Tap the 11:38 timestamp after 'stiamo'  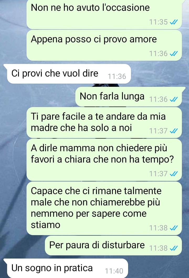158,228
